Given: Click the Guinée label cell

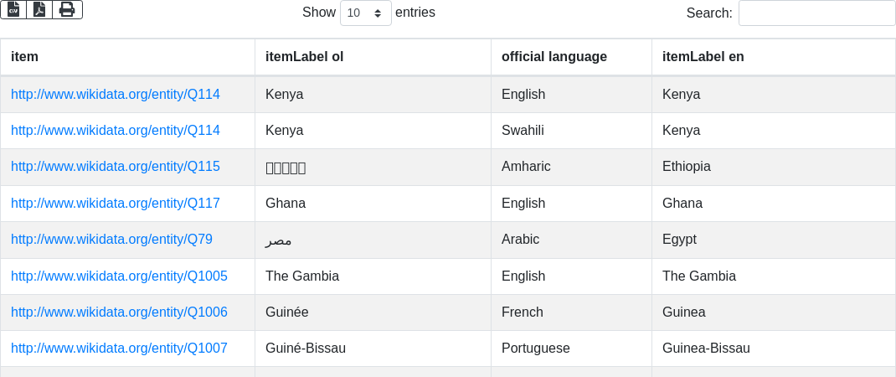Looking at the screenshot, I should 286,312.
